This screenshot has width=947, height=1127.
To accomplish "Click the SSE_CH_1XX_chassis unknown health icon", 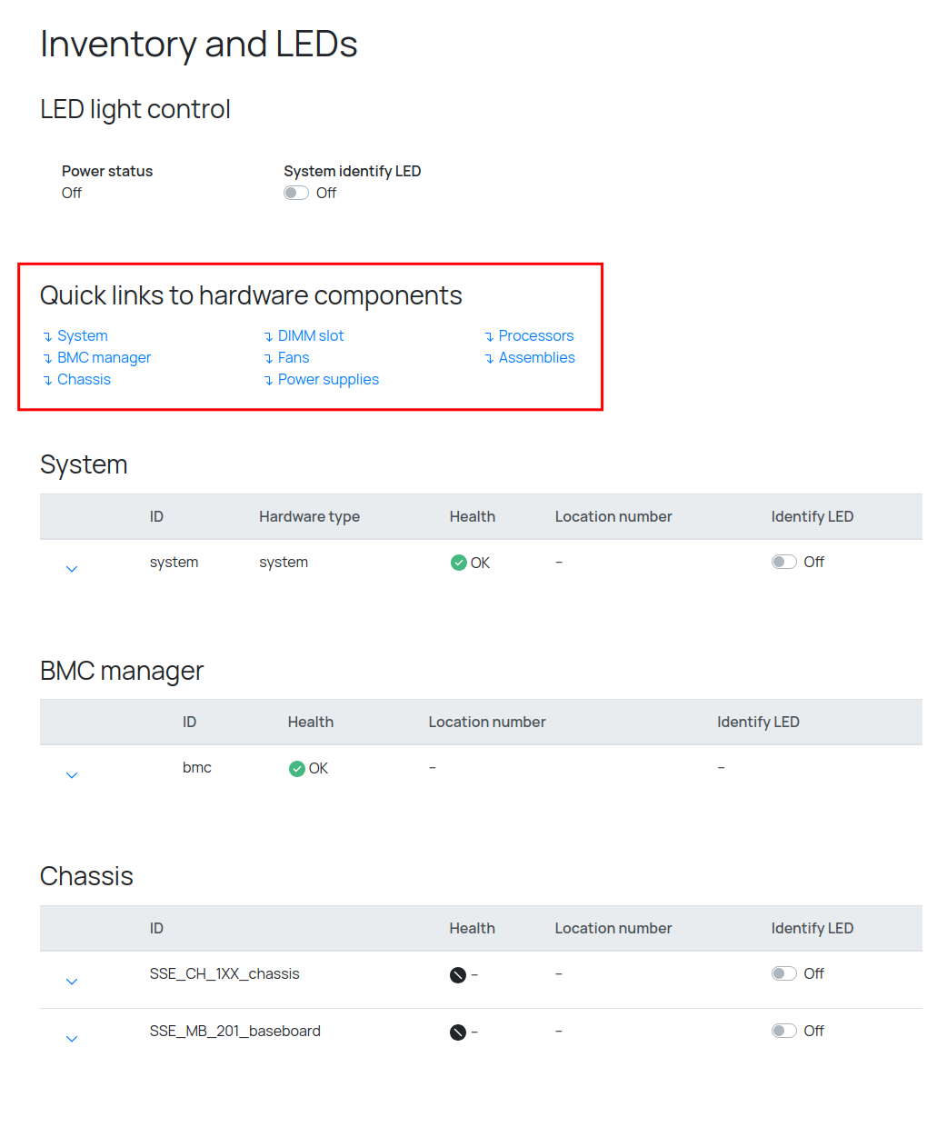I will click(458, 975).
